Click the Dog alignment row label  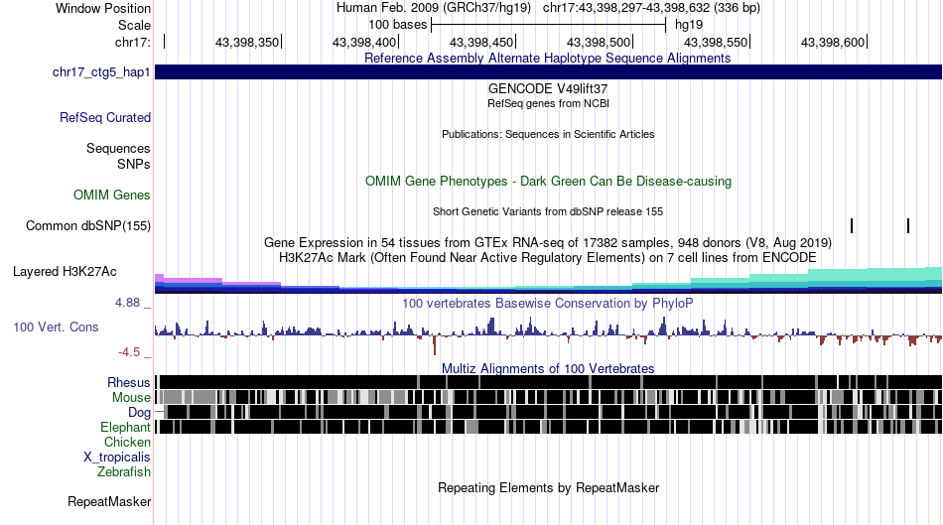click(139, 413)
